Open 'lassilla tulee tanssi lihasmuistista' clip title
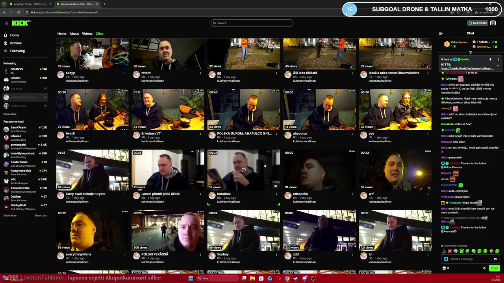 pos(394,73)
